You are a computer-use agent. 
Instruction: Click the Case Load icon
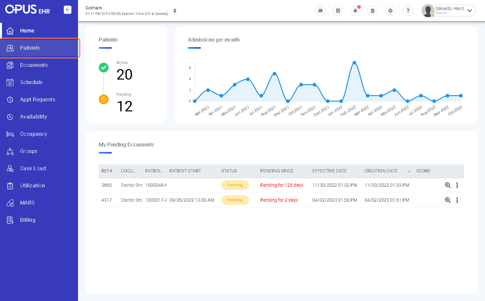(x=10, y=169)
